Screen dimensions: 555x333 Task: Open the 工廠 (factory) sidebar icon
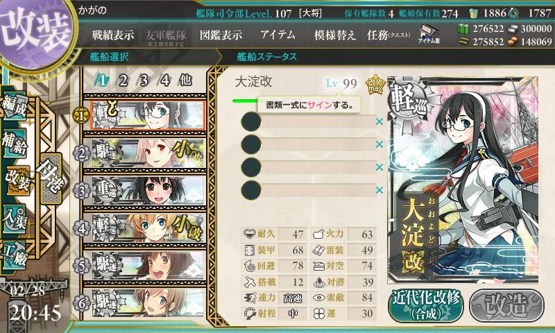pos(15,255)
